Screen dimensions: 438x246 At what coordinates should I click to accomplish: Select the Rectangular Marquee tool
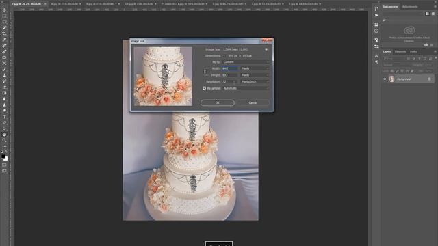click(x=4, y=16)
